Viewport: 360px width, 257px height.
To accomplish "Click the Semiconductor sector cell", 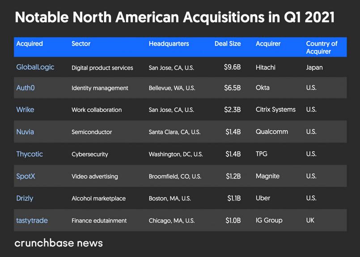I will click(x=92, y=132).
